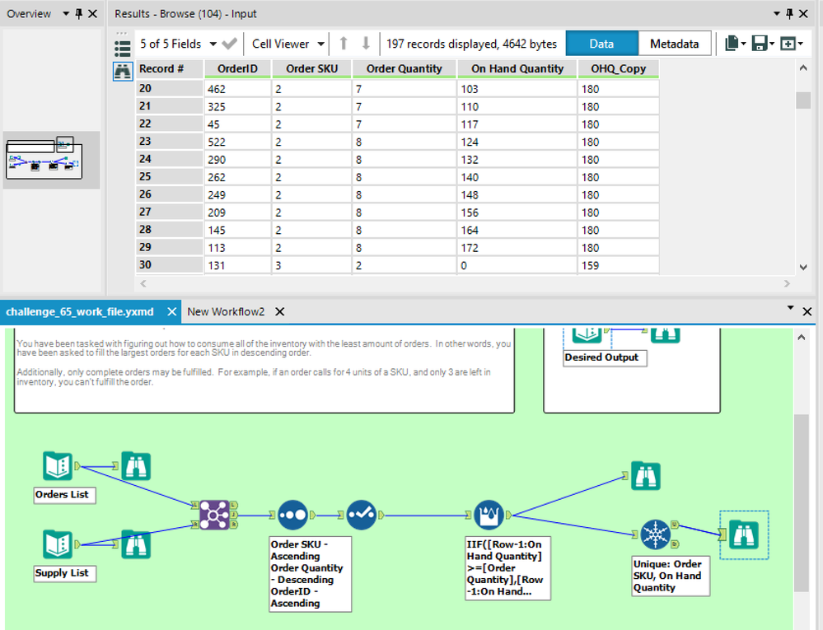
Task: Click the Select tool with checkmark
Action: point(362,516)
